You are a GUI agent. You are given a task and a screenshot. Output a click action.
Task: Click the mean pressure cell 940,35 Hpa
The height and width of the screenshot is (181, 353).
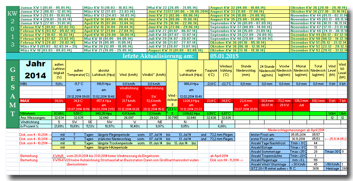click(x=103, y=114)
